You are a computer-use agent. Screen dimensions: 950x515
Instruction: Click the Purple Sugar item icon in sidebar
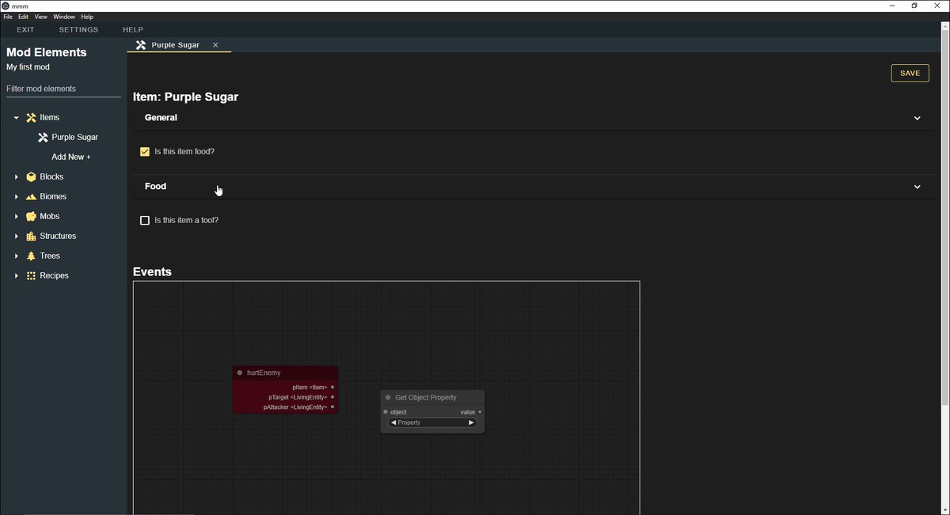[x=43, y=138]
